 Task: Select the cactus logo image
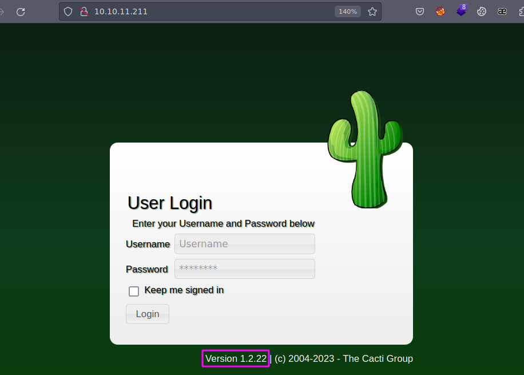(366, 149)
